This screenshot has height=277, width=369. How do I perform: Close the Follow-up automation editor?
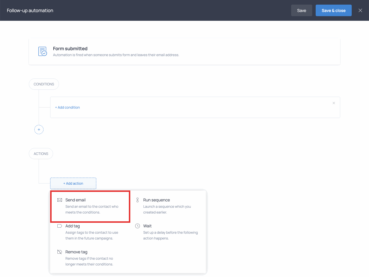point(360,10)
